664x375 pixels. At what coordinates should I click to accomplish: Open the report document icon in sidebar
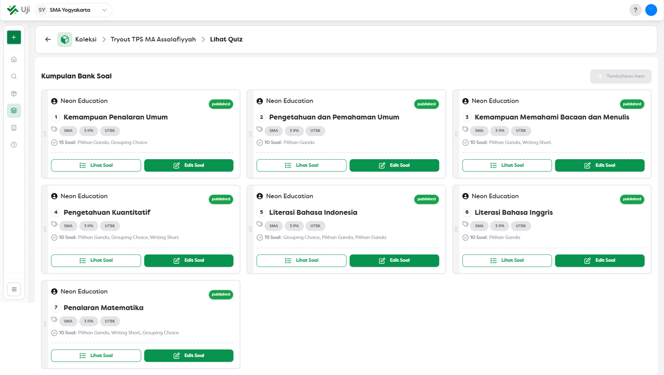click(x=14, y=128)
